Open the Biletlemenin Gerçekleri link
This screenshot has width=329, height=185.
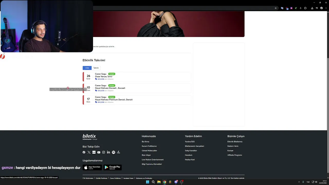coord(195,146)
